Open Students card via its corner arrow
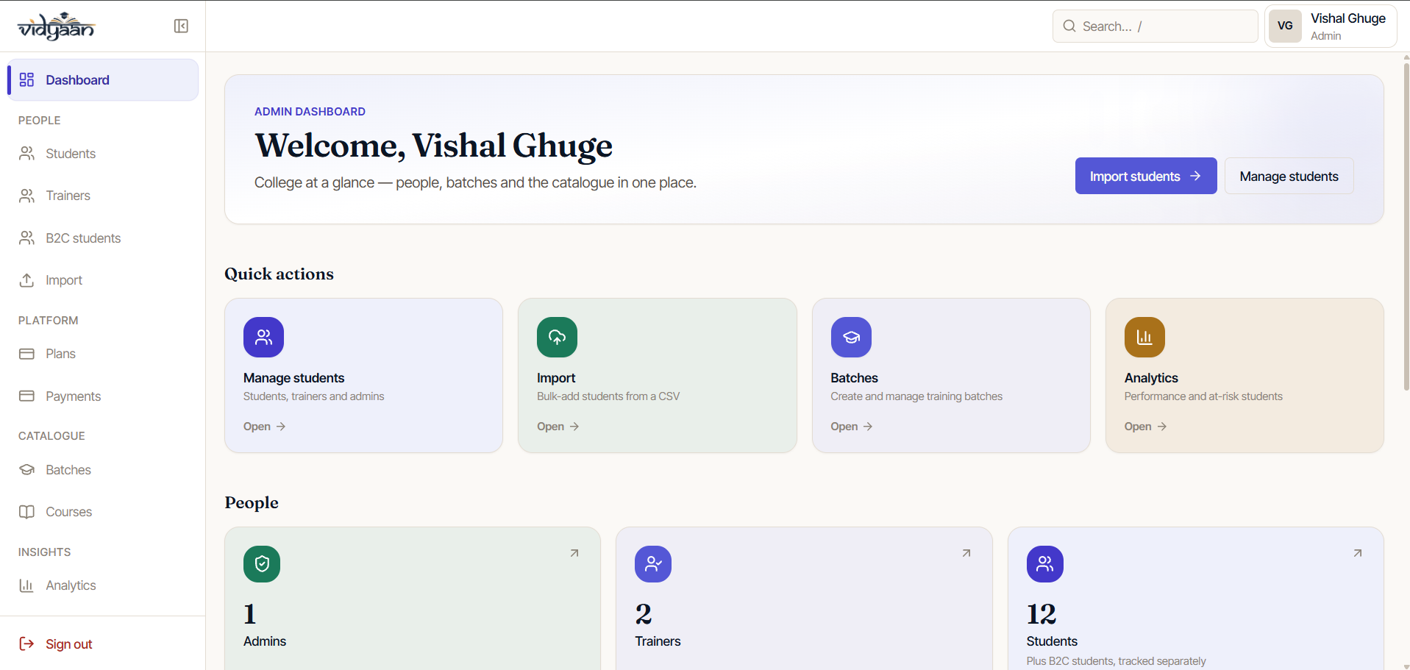1410x670 pixels. (1358, 553)
